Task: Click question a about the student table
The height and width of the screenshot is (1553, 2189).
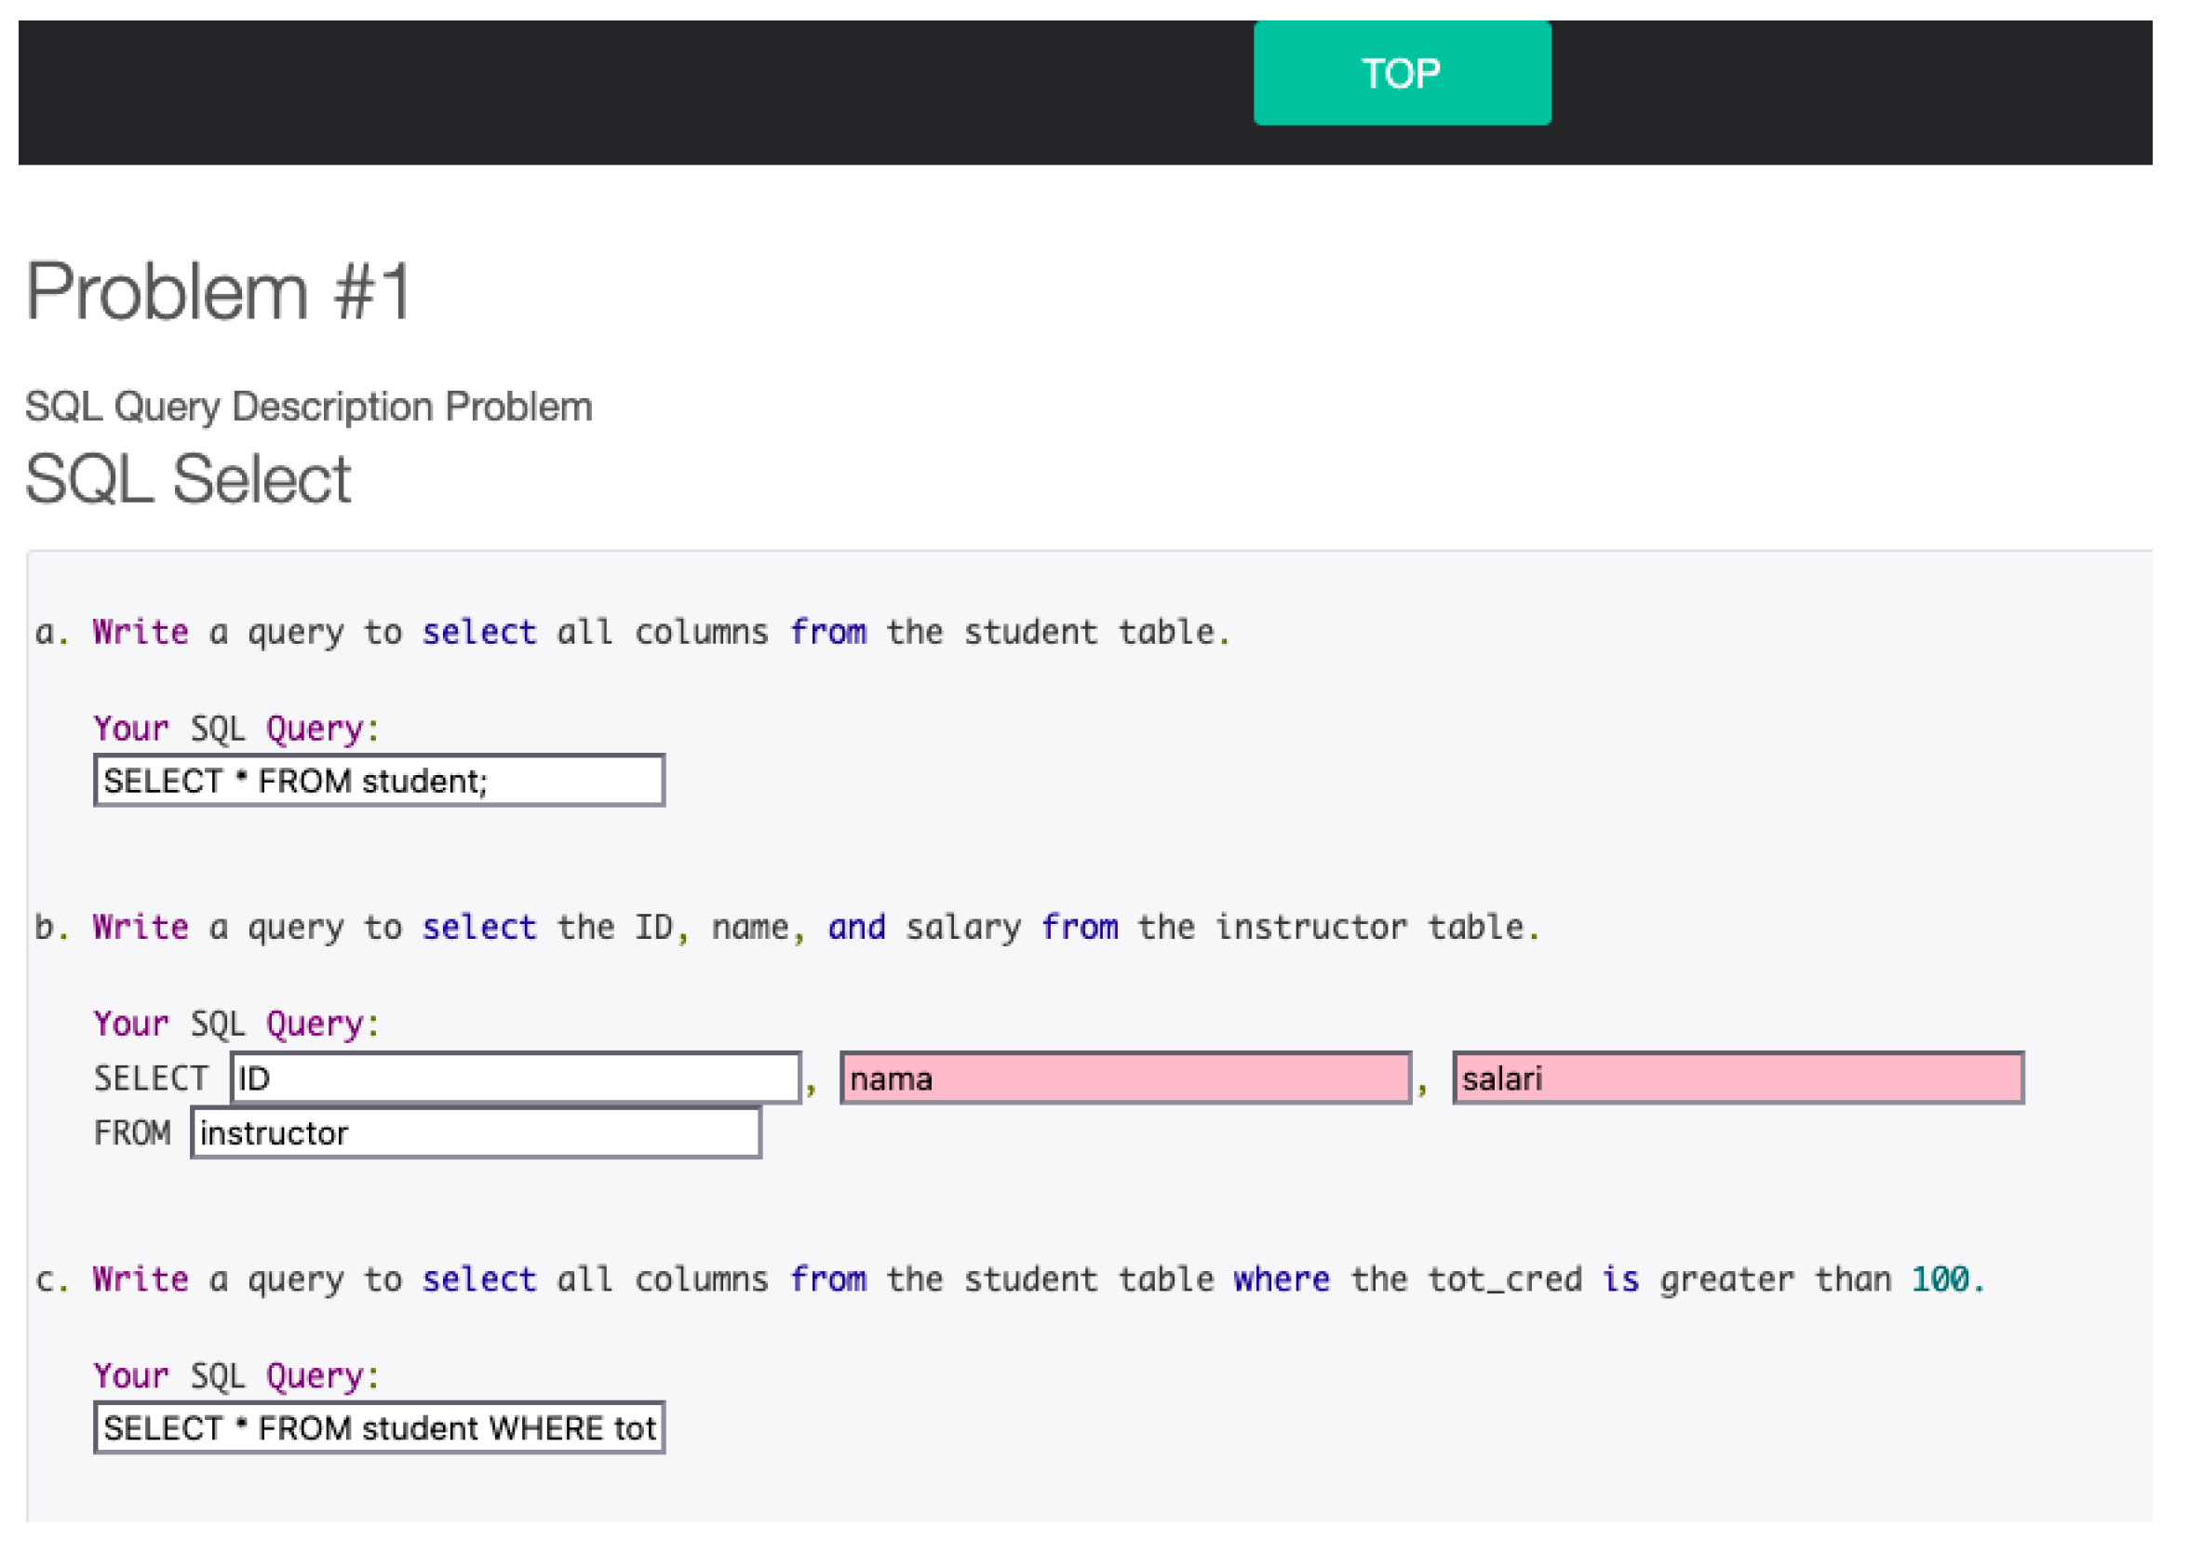Action: 631,632
